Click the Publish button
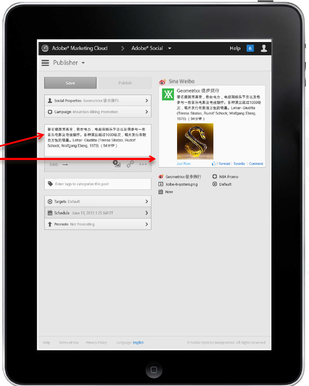 pos(125,83)
